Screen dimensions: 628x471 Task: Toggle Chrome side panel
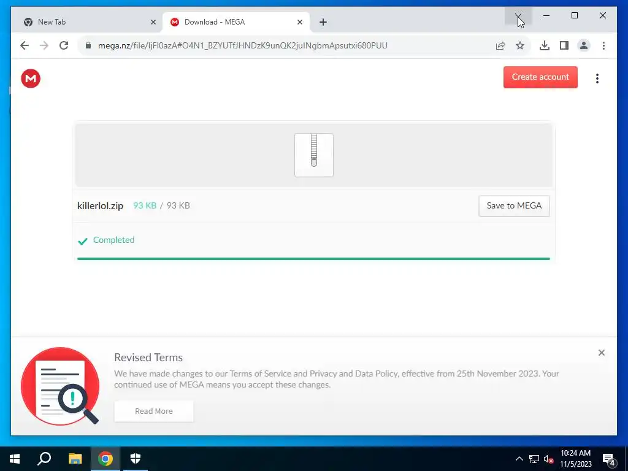coord(564,45)
